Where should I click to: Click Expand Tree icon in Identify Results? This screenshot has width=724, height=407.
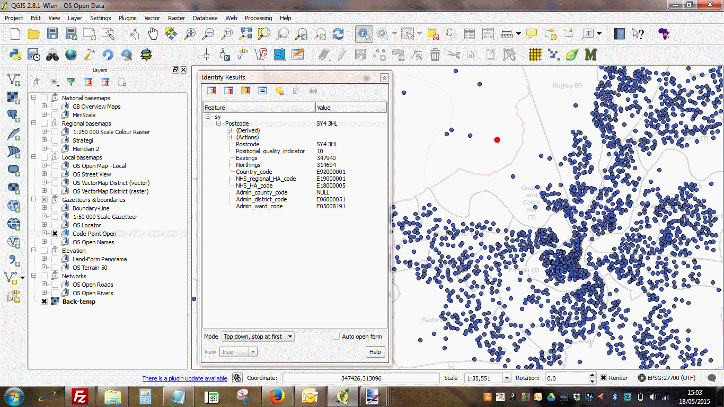pyautogui.click(x=211, y=91)
